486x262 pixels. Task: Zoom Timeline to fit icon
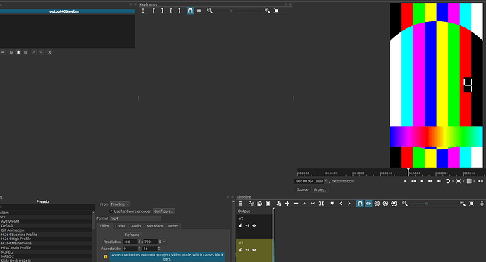471,204
